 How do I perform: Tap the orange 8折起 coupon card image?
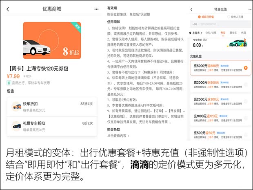pyautogui.click(x=52, y=40)
